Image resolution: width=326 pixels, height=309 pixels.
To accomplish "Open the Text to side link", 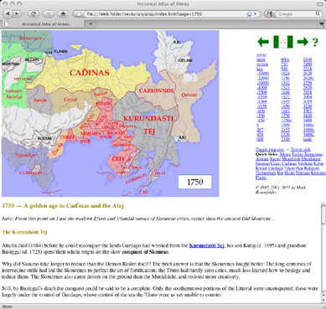I will click(x=300, y=150).
